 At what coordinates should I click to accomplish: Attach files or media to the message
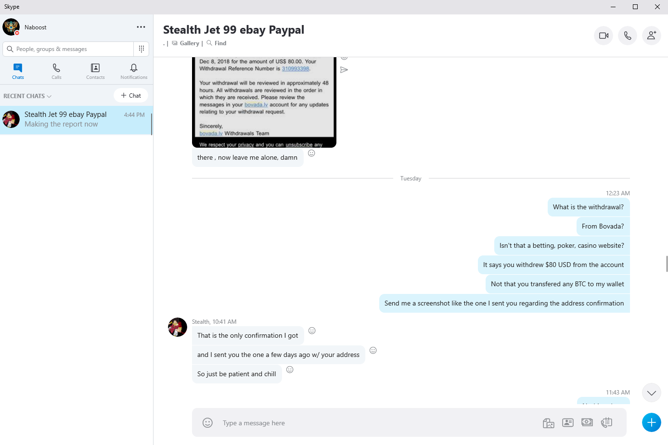(x=549, y=423)
